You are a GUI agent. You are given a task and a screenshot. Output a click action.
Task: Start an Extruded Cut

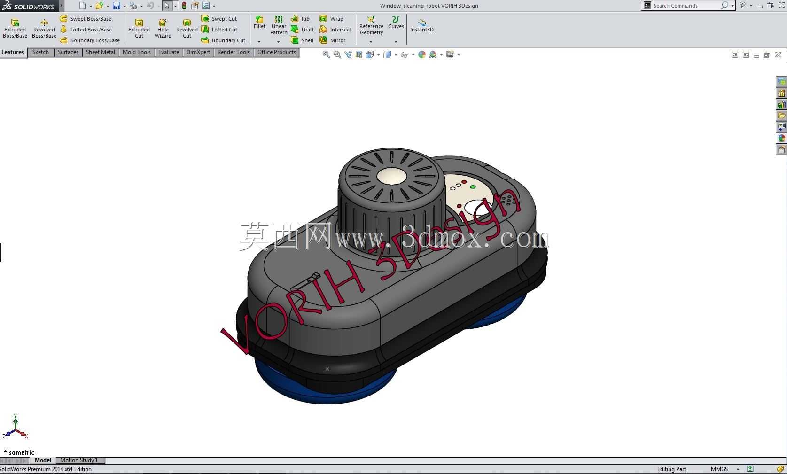139,29
